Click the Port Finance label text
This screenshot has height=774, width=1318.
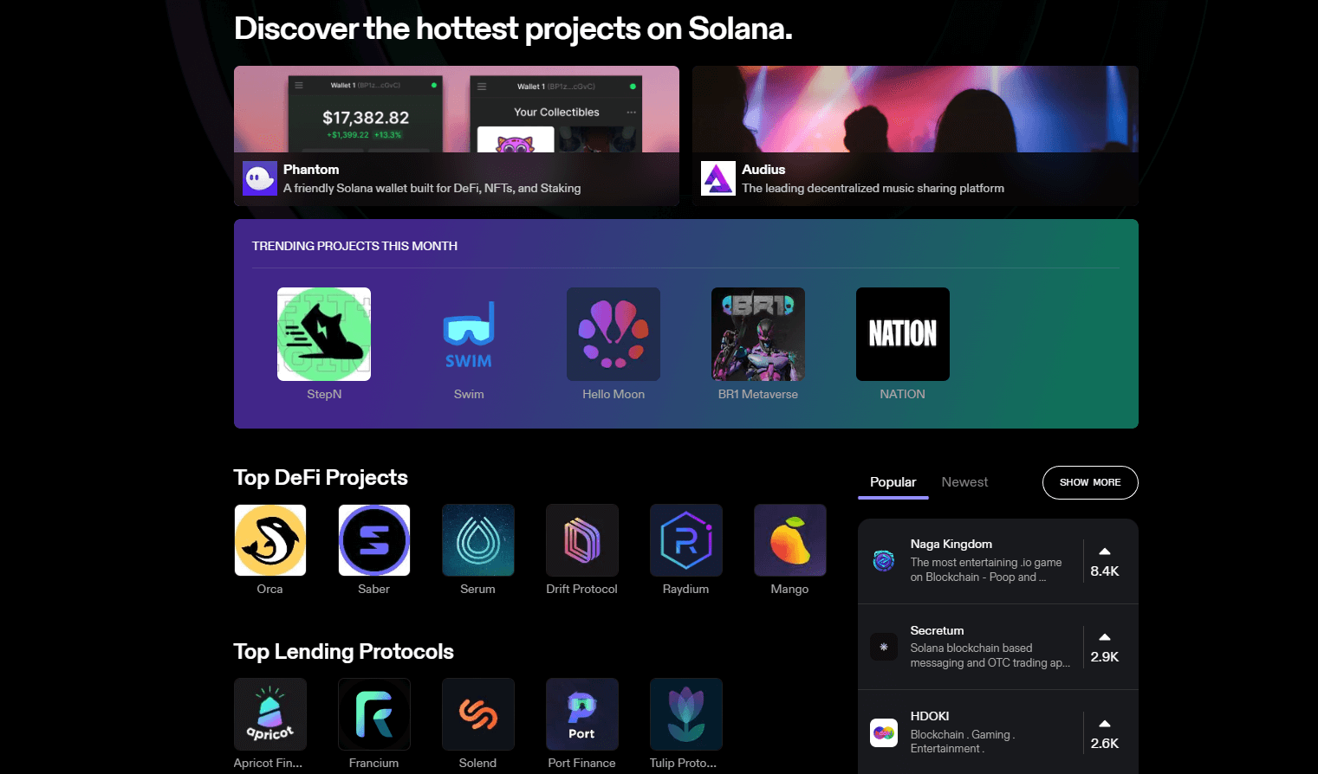click(x=582, y=763)
